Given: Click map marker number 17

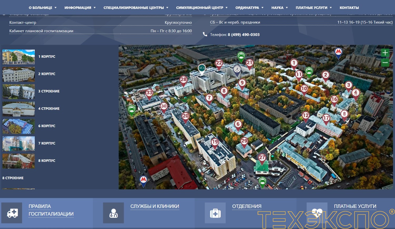Looking at the screenshot, I should point(326,119).
